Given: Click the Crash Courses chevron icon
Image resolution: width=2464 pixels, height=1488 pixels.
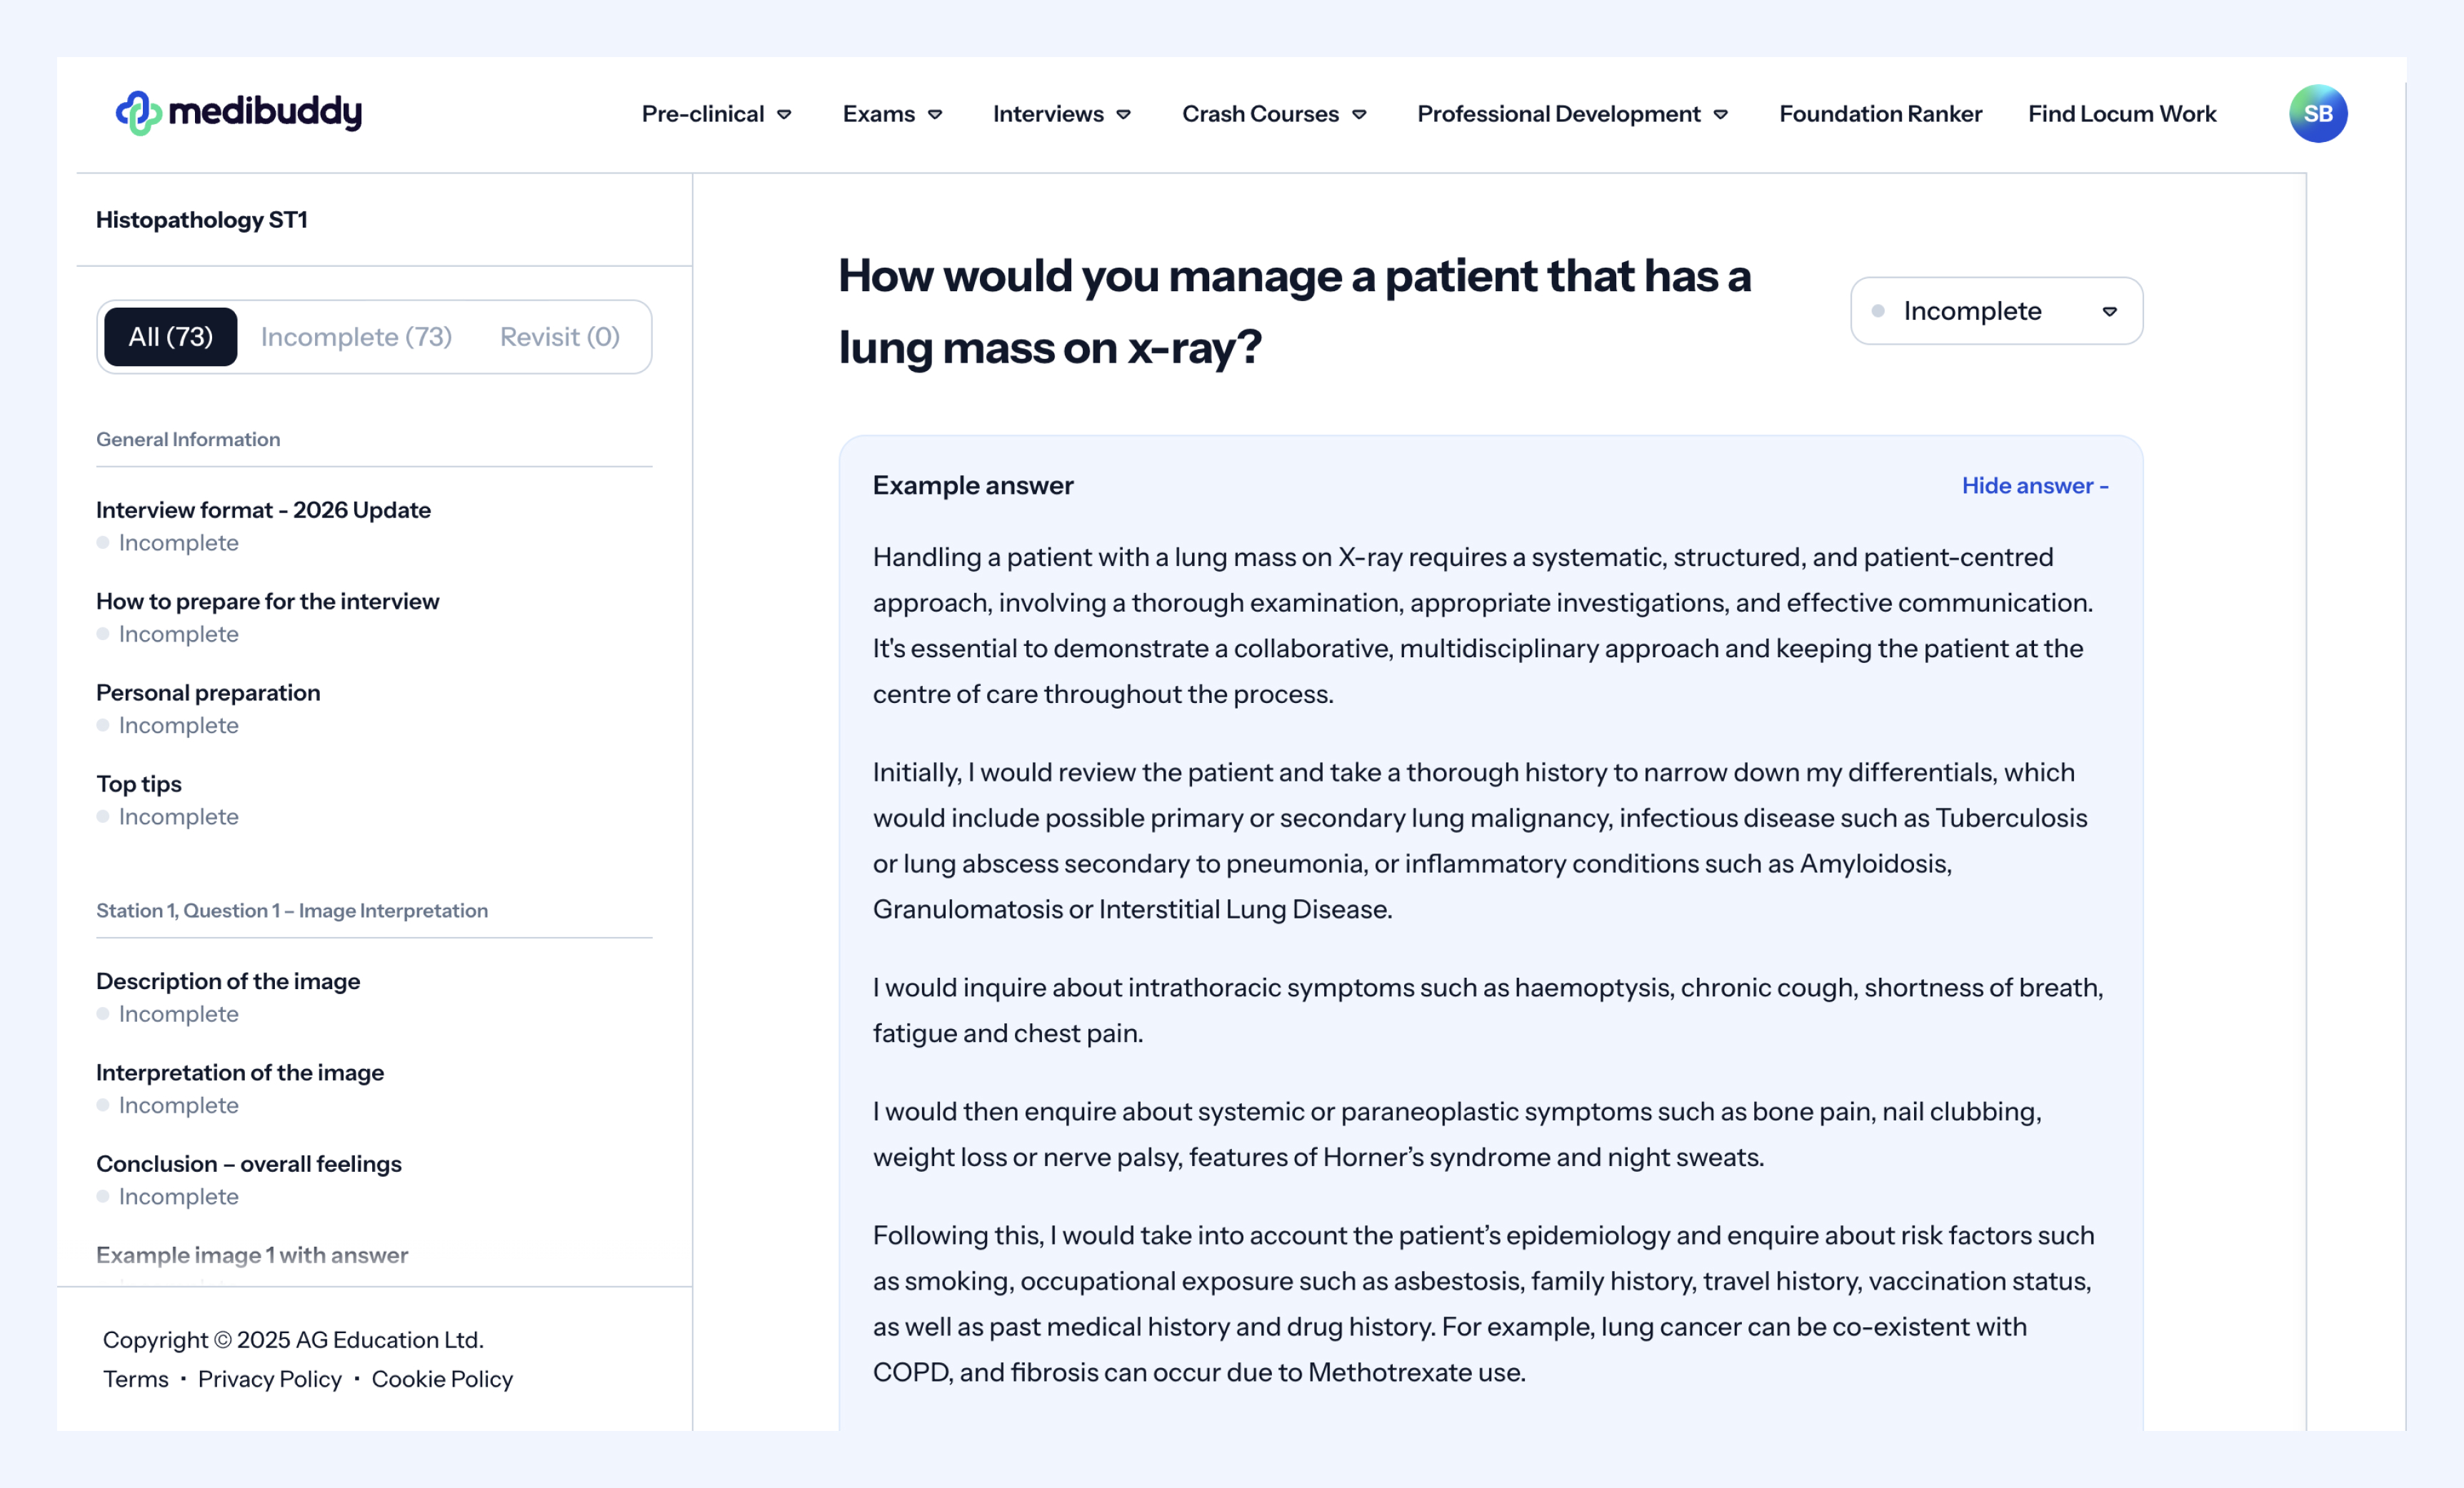Looking at the screenshot, I should pyautogui.click(x=1359, y=115).
